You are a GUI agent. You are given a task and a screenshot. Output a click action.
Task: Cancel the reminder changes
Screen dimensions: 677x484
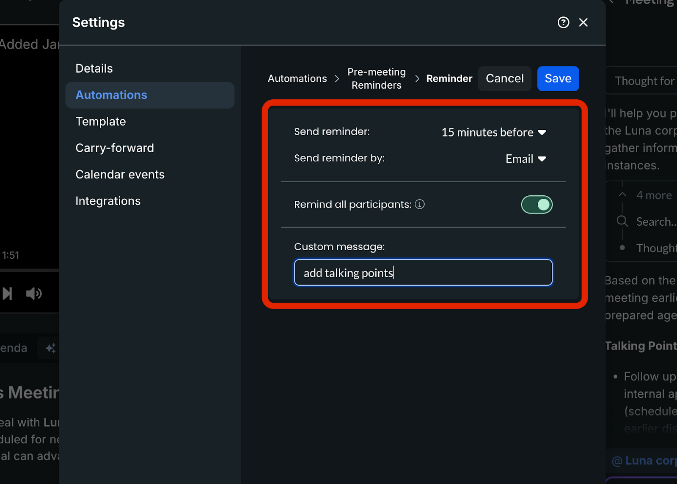504,79
